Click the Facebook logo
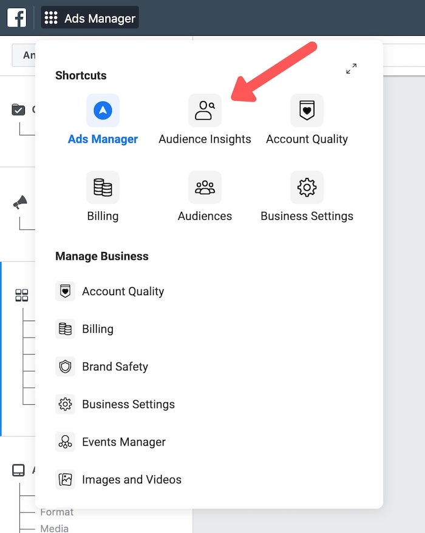The height and width of the screenshot is (533, 425). coord(16,17)
